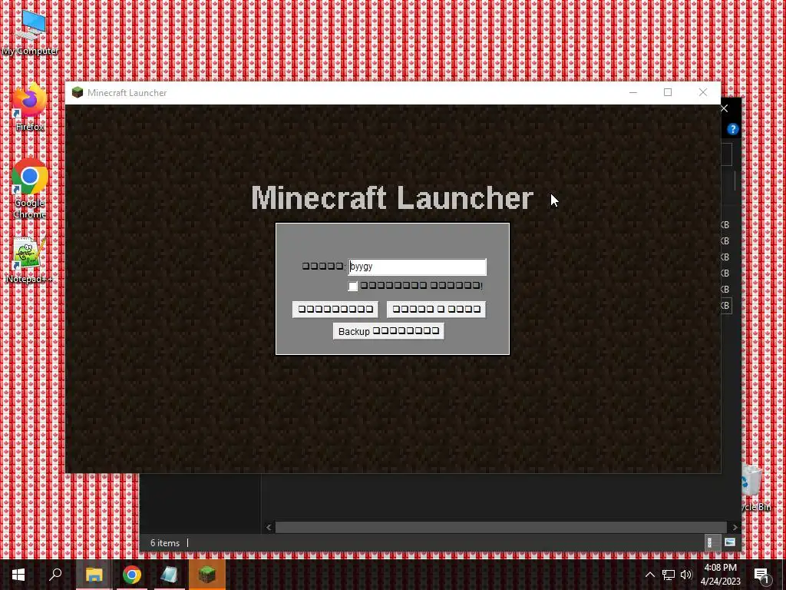Minimize the Minecraft Launcher window
The width and height of the screenshot is (786, 590).
click(633, 92)
